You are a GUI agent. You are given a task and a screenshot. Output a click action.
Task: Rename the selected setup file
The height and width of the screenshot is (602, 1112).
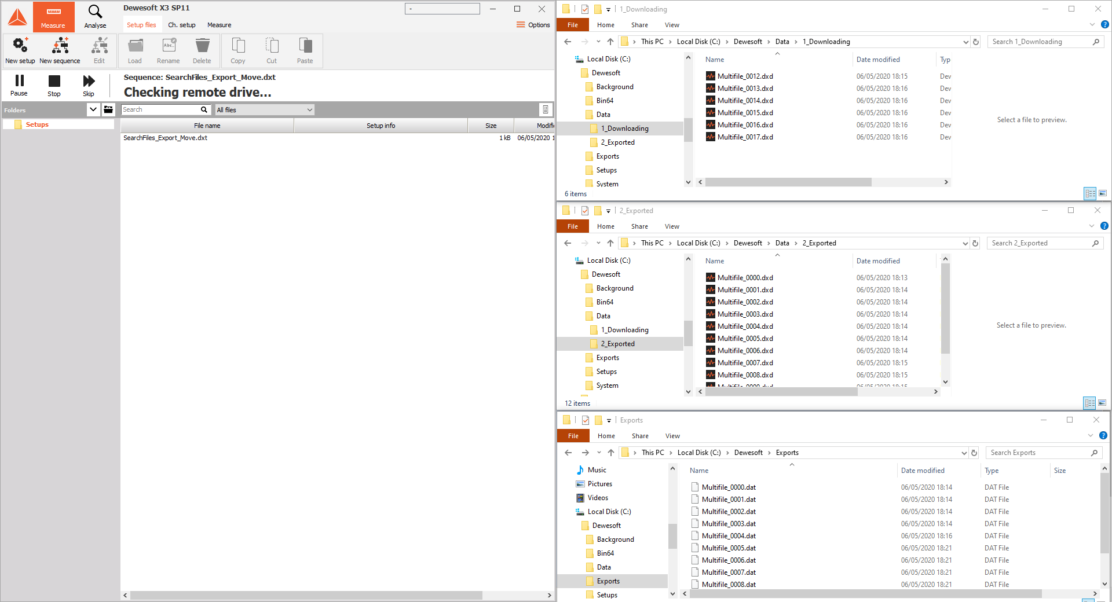click(x=169, y=50)
